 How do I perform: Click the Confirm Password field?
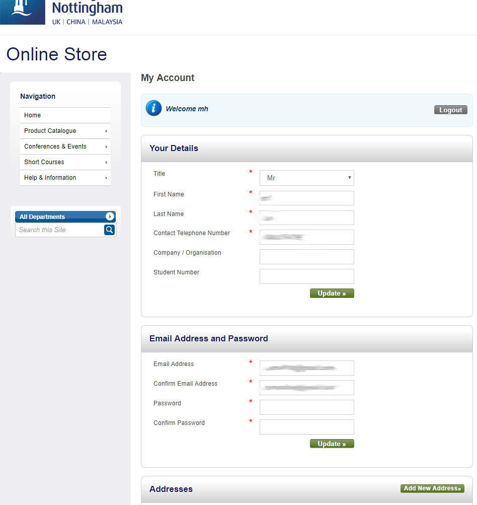(306, 427)
